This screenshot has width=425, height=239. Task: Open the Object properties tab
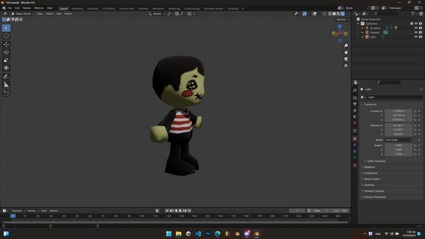click(x=355, y=139)
